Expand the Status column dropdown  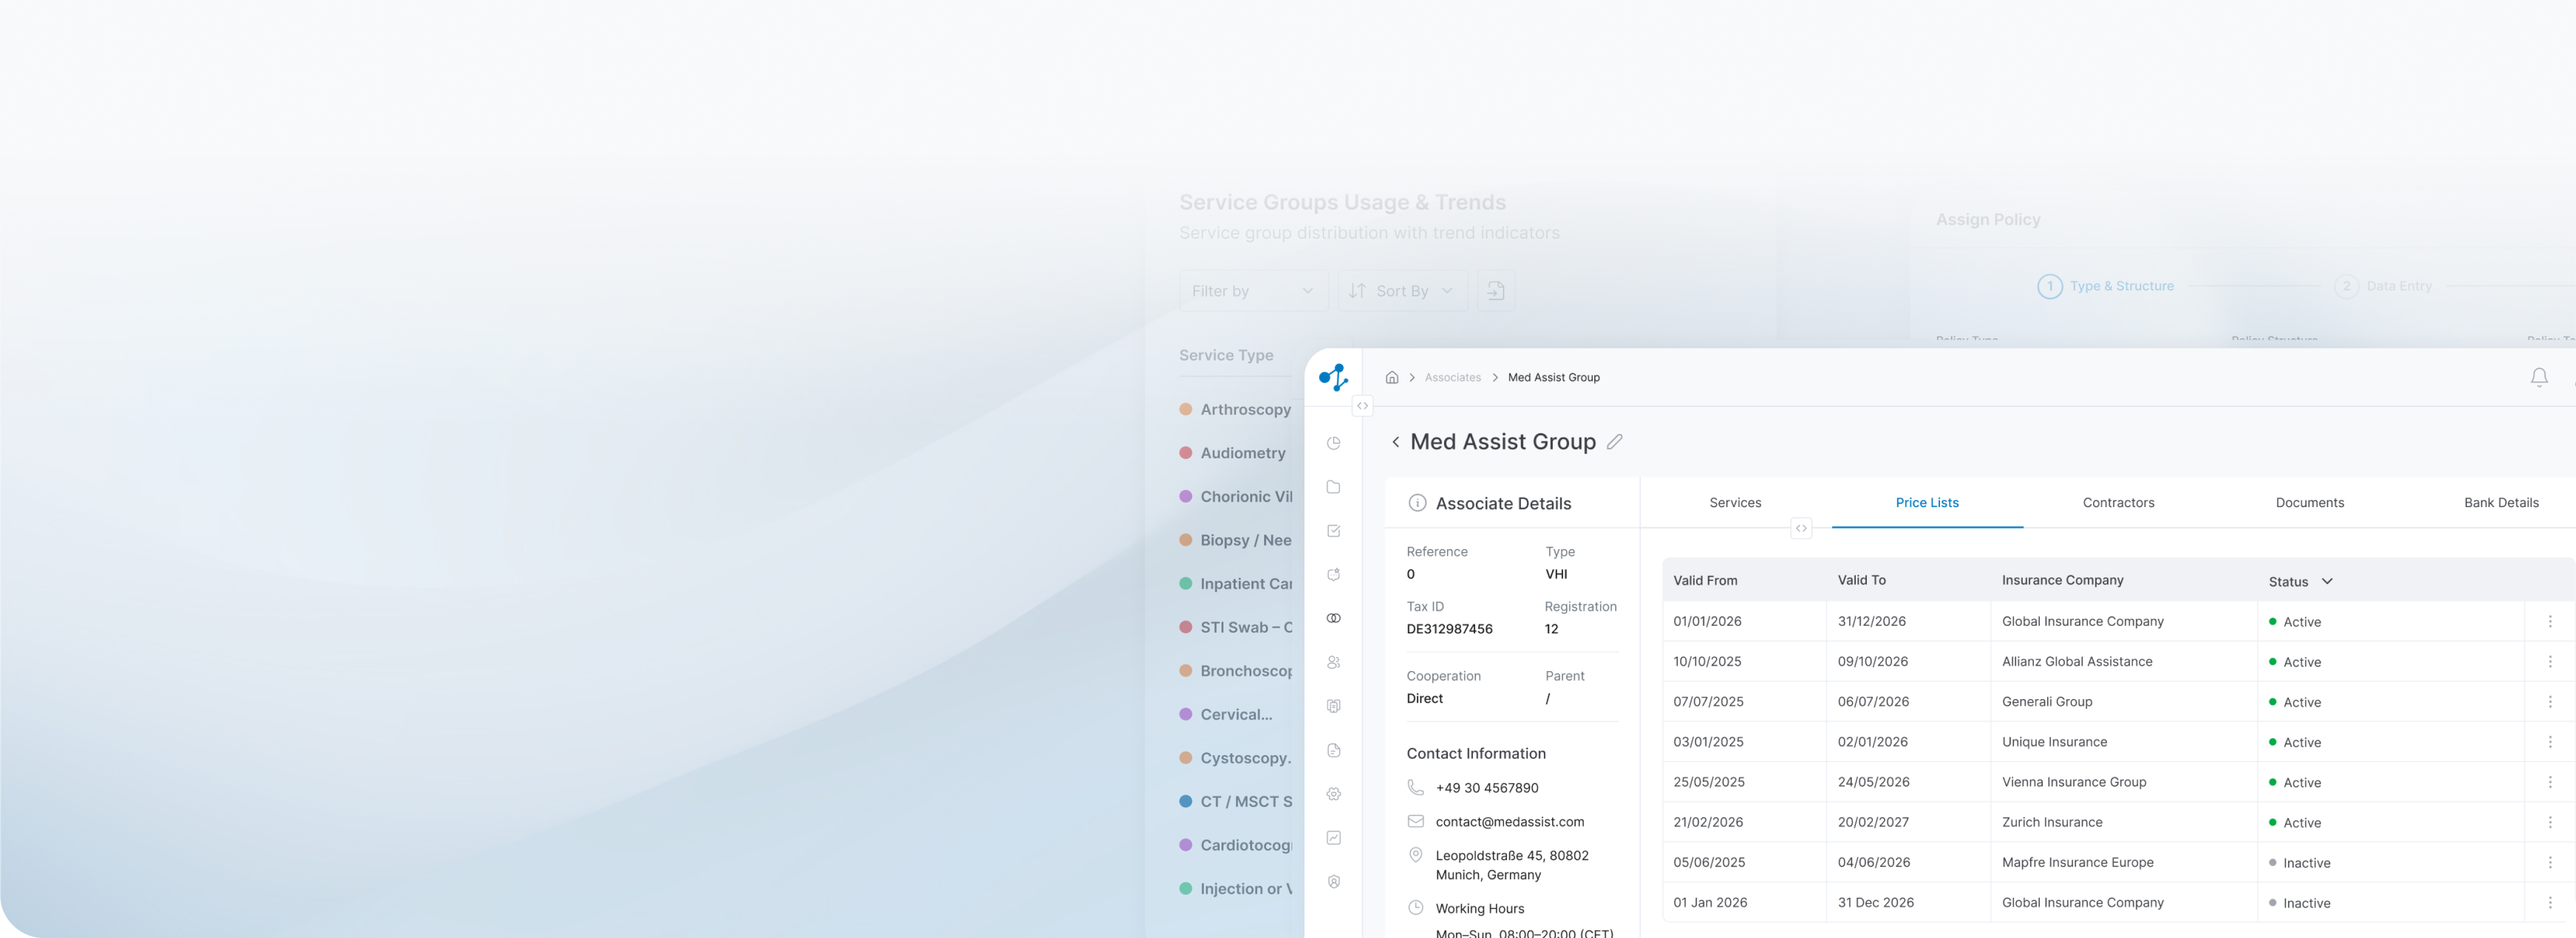2327,581
